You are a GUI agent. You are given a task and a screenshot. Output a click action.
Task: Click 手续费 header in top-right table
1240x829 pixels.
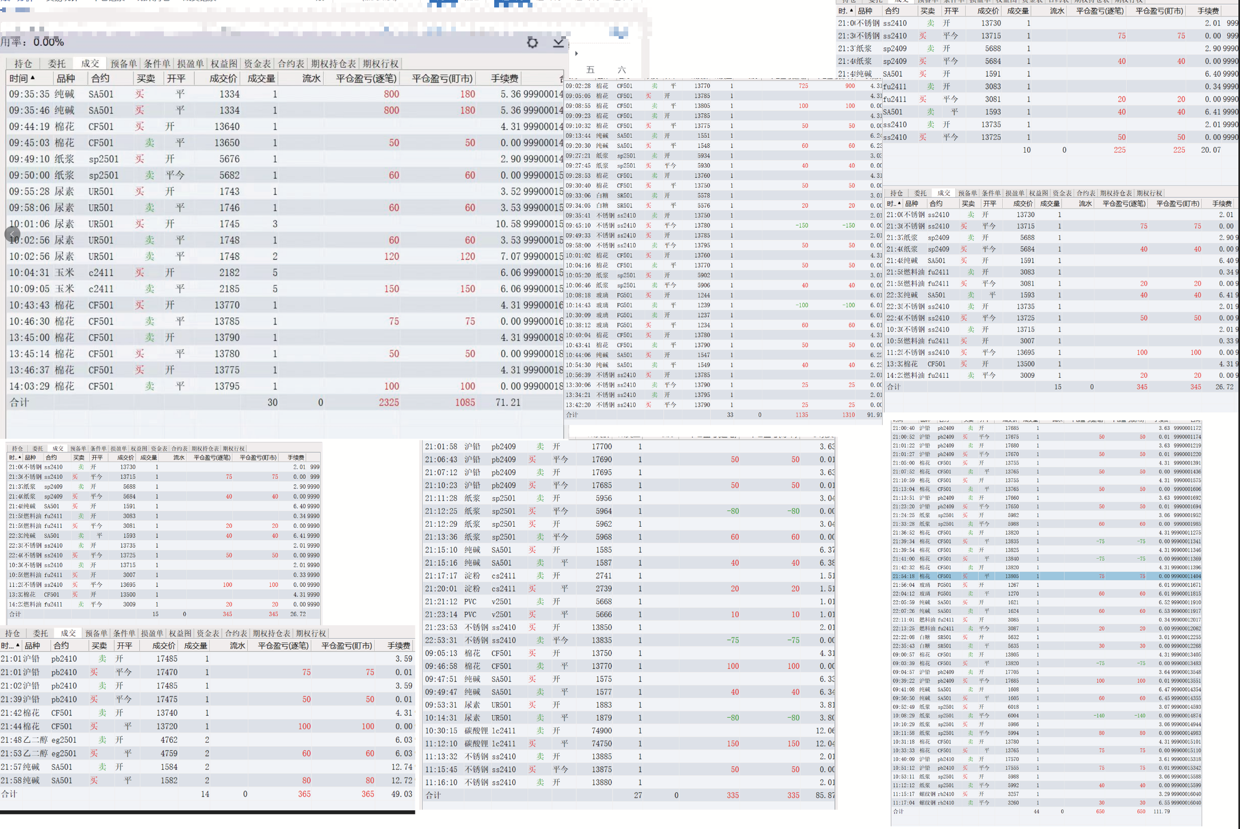coord(1208,11)
